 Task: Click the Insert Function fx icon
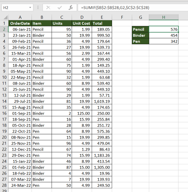pos(71,8)
